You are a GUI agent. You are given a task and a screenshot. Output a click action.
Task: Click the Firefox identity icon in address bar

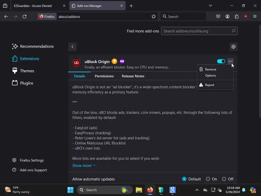tap(47, 17)
